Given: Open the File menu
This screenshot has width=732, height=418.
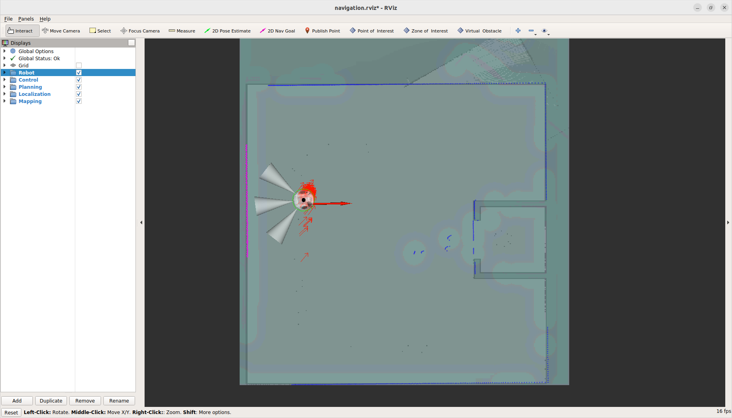Looking at the screenshot, I should [x=8, y=19].
